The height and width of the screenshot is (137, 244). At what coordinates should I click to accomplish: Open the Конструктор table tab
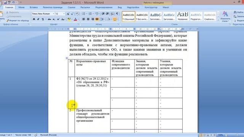pos(151,7)
